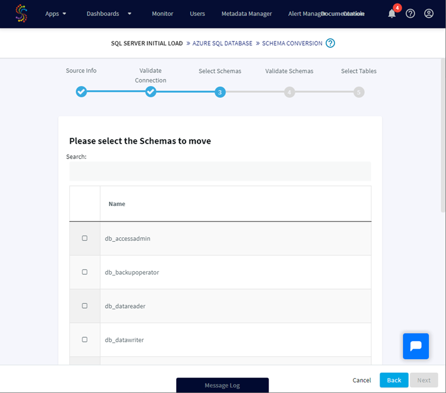Check the db_accessadmin schema checkbox

pyautogui.click(x=84, y=238)
